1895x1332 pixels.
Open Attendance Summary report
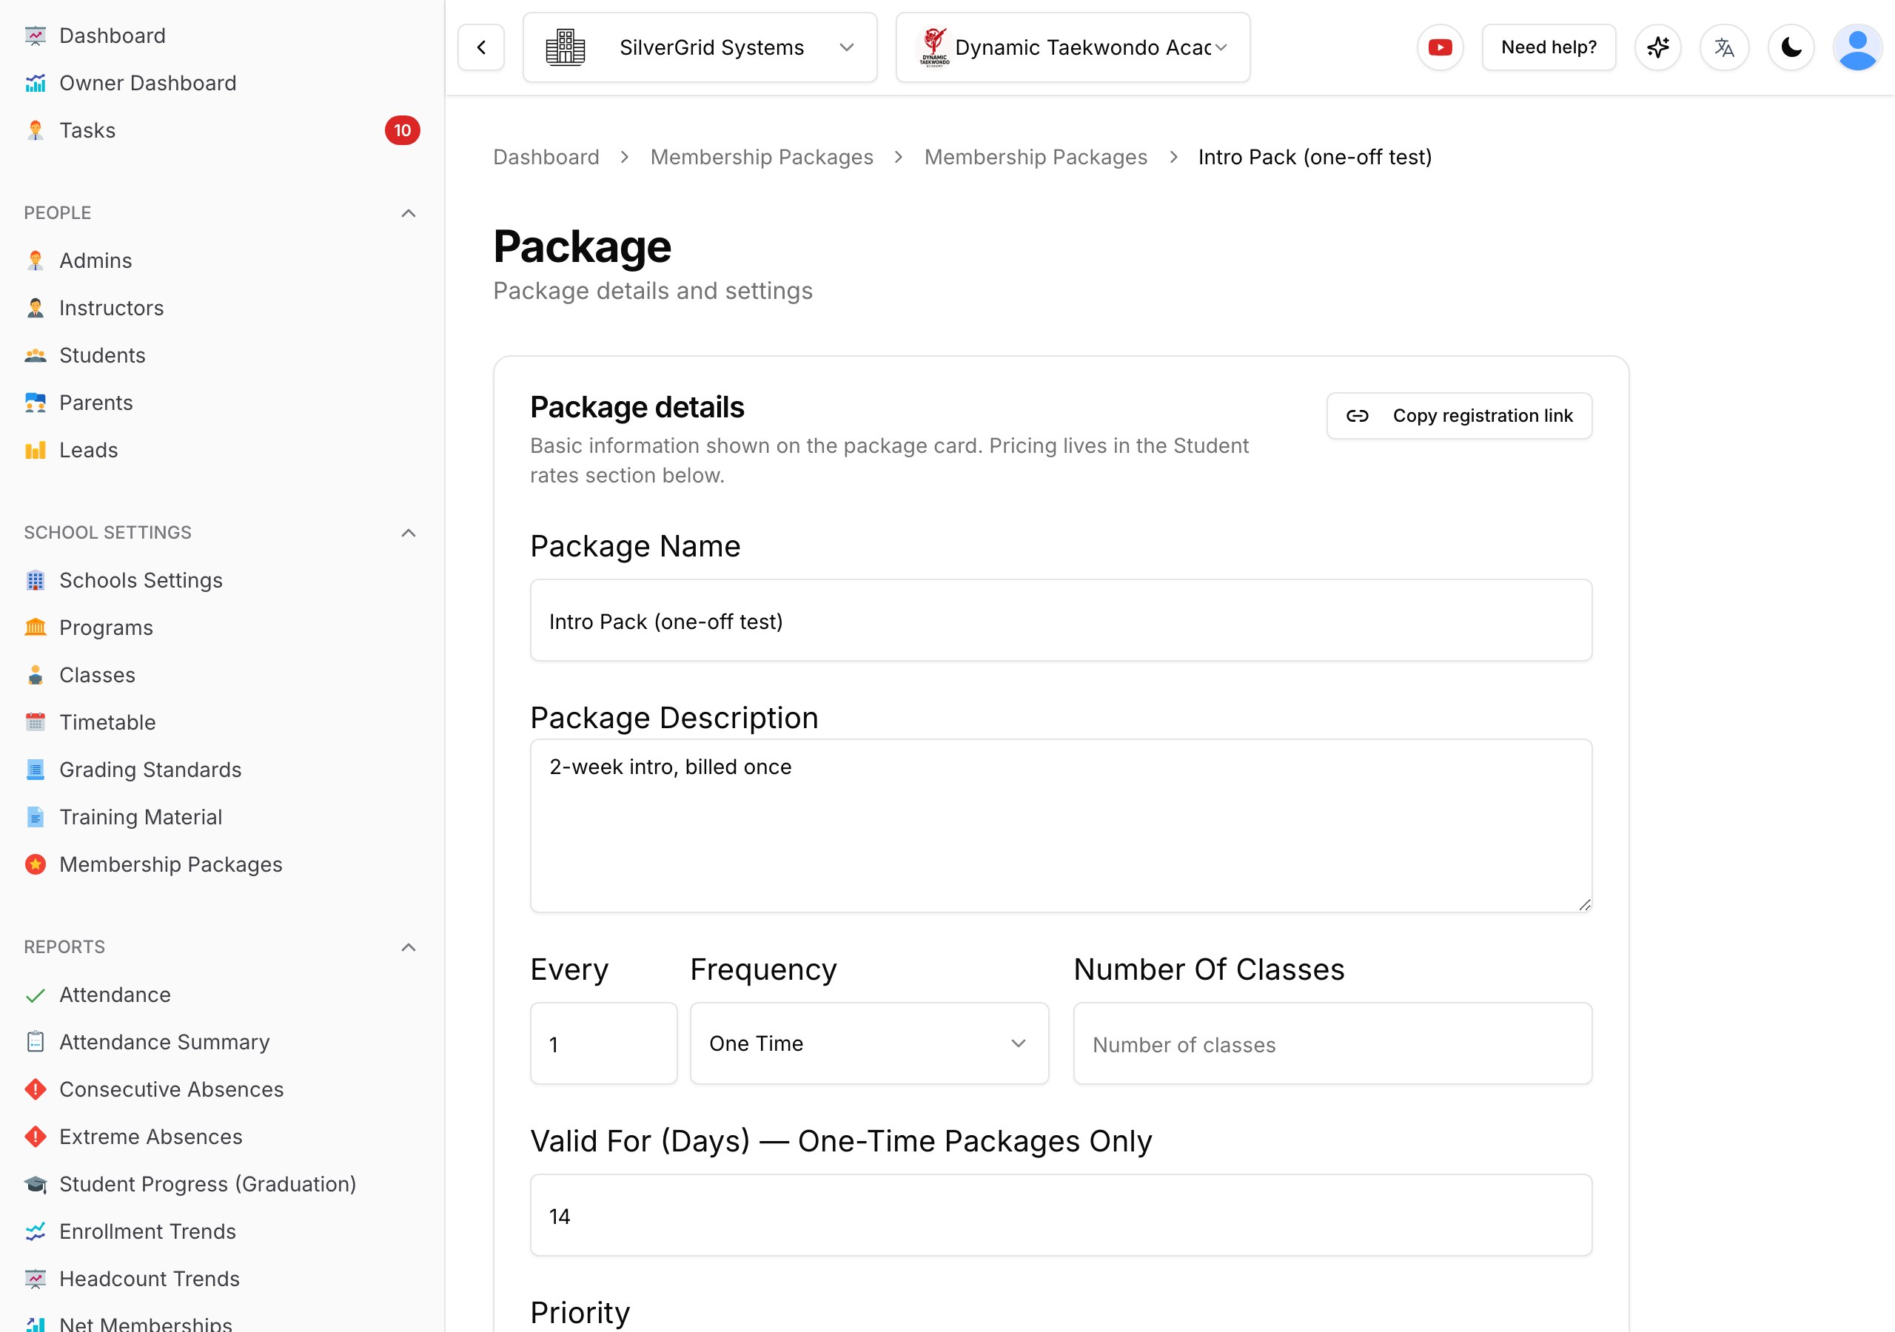click(164, 1043)
